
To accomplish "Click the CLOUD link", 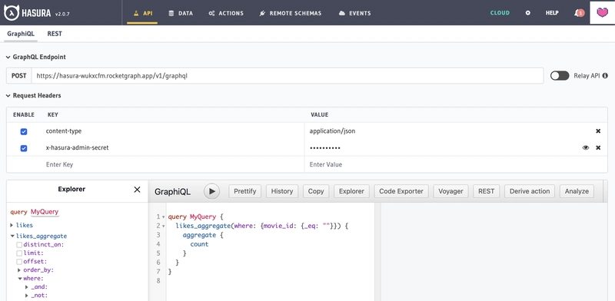I will pos(500,13).
